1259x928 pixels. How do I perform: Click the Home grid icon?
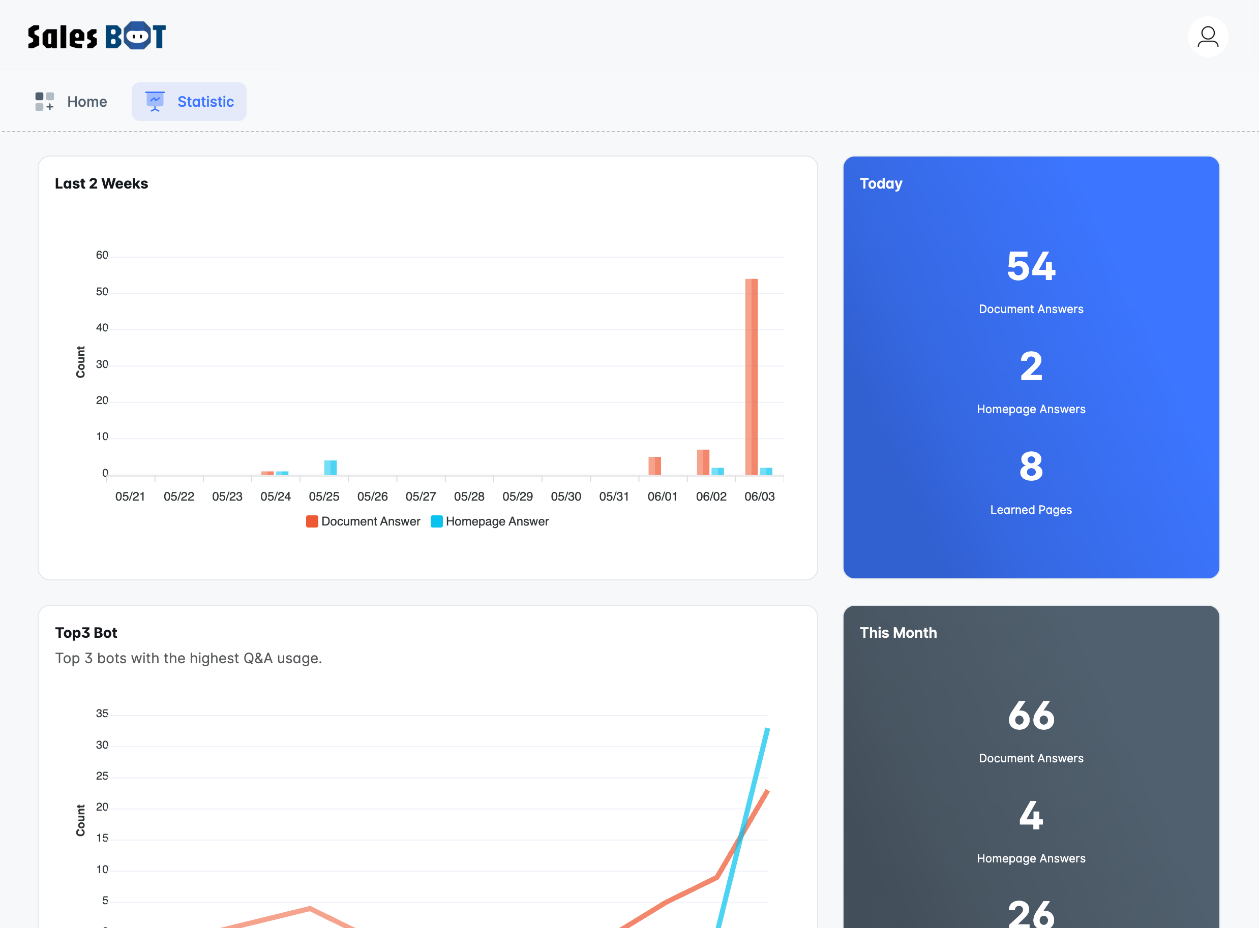pos(45,102)
